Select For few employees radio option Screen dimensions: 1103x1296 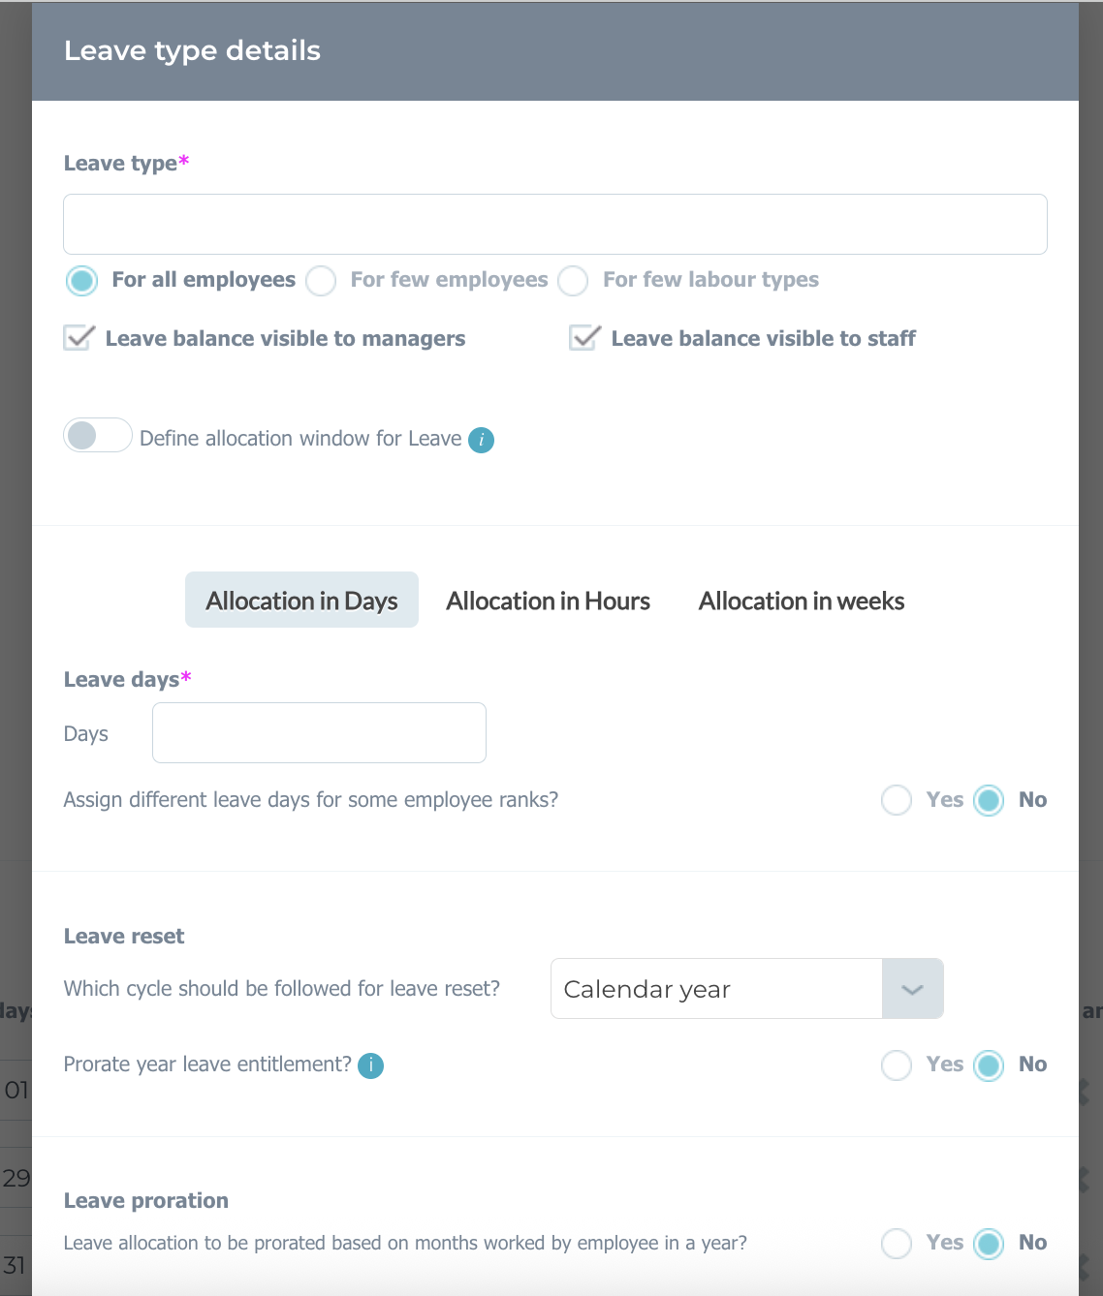321,281
